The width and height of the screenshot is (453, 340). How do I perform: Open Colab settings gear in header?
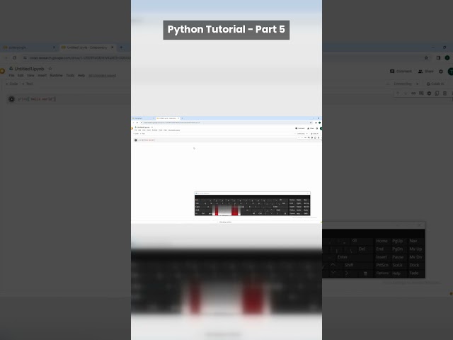[x=441, y=72]
